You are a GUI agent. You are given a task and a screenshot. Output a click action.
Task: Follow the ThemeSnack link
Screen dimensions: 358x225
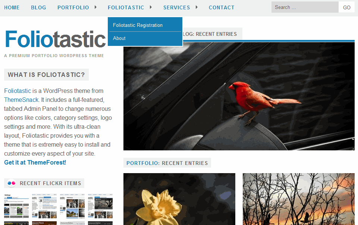21,100
